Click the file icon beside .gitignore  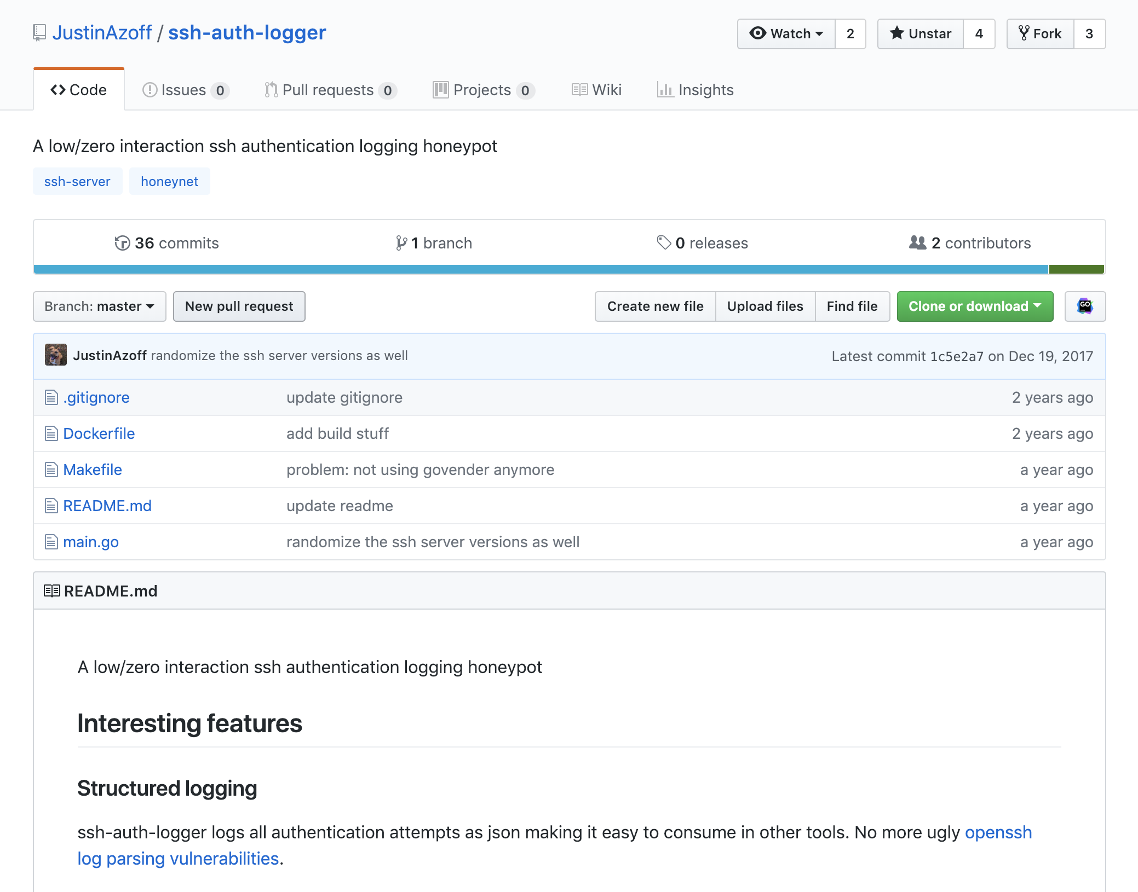[x=51, y=397]
